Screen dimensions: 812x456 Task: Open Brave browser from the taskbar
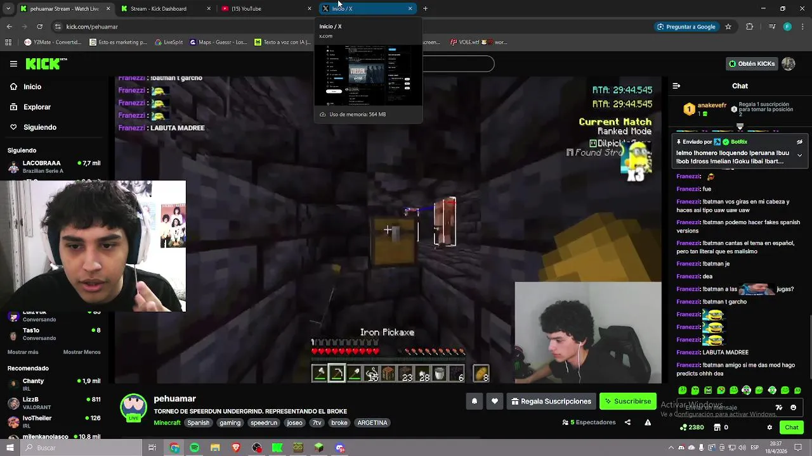click(x=236, y=448)
